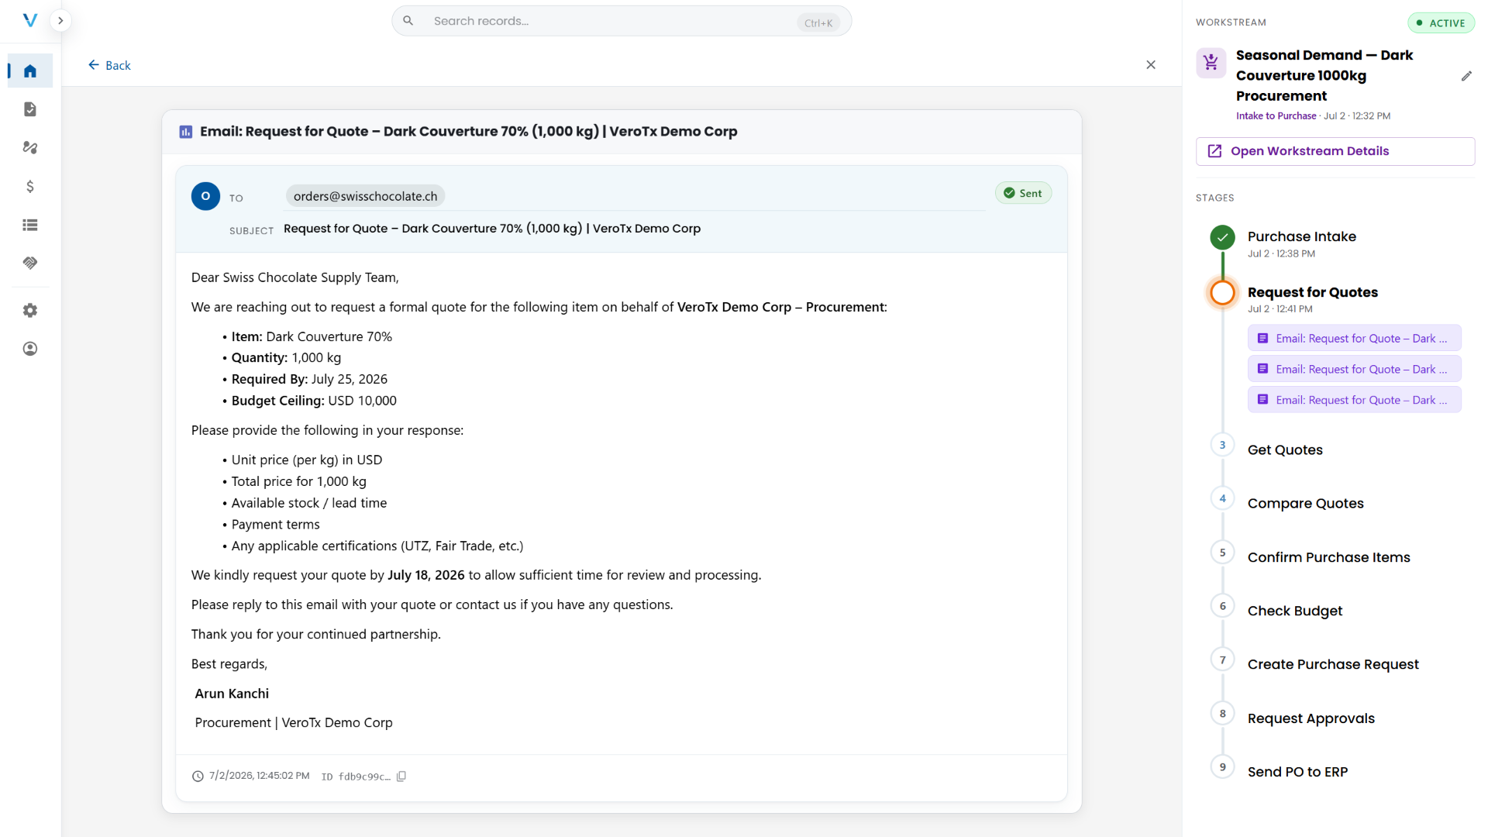Open the second Email: Request for Quote item
This screenshot has width=1488, height=837.
point(1354,369)
